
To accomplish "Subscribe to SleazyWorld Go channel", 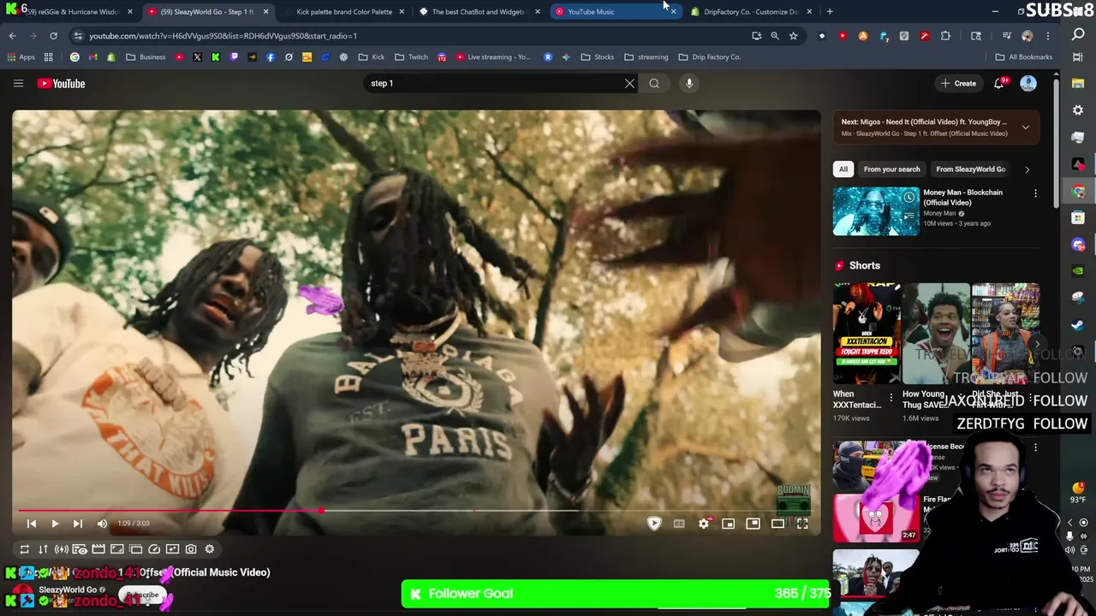I will (x=142, y=595).
